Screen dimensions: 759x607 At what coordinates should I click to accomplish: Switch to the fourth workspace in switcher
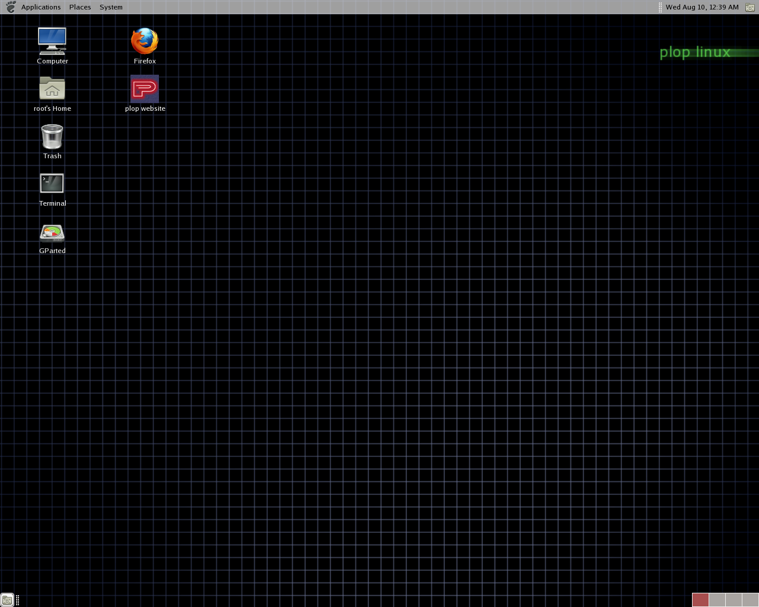click(x=750, y=600)
